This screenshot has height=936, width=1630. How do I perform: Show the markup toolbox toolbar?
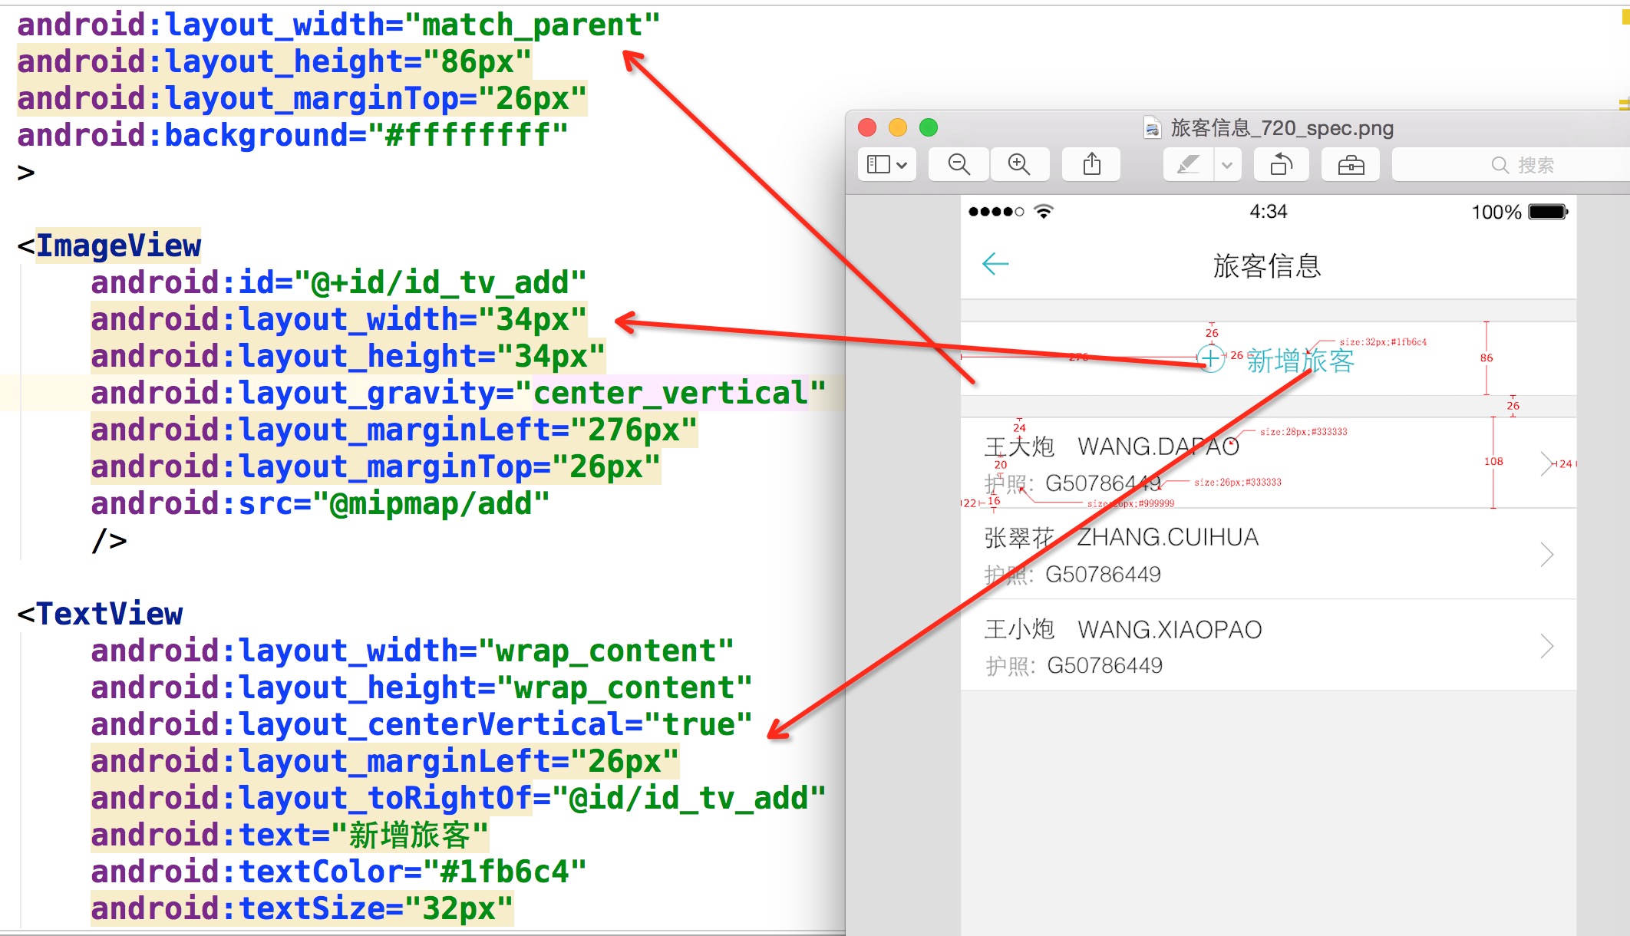coord(1351,165)
